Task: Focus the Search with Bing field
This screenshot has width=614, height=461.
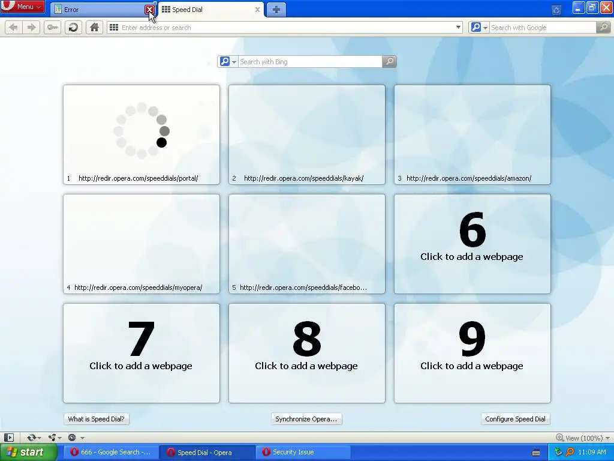Action: point(310,62)
